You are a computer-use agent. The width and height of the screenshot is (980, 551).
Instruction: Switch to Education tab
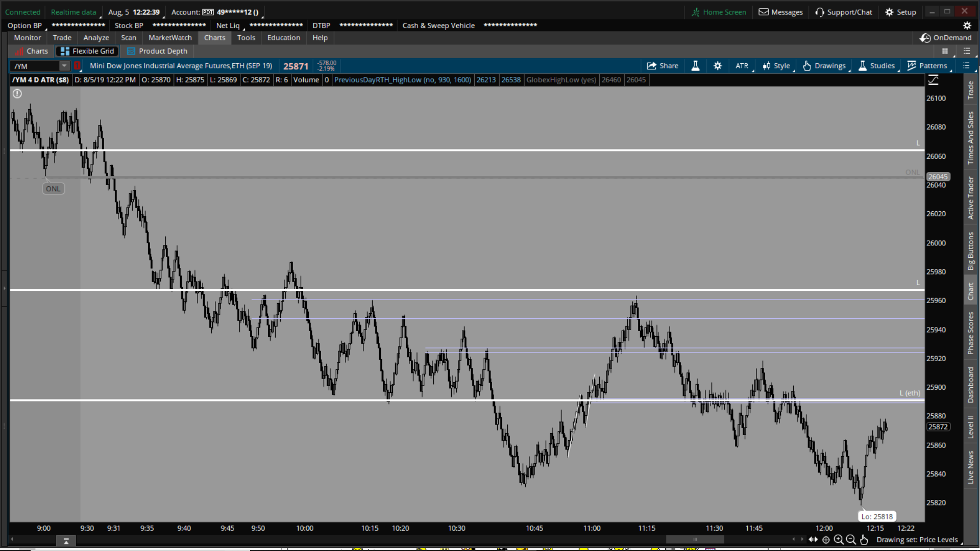click(x=284, y=38)
